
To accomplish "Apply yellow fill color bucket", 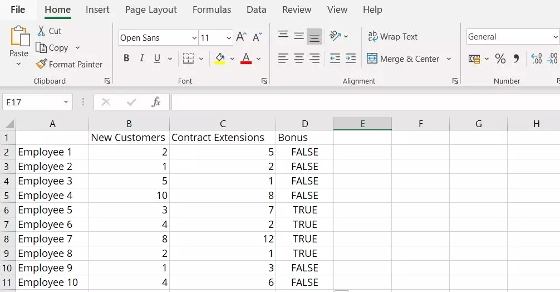I will pyautogui.click(x=220, y=59).
